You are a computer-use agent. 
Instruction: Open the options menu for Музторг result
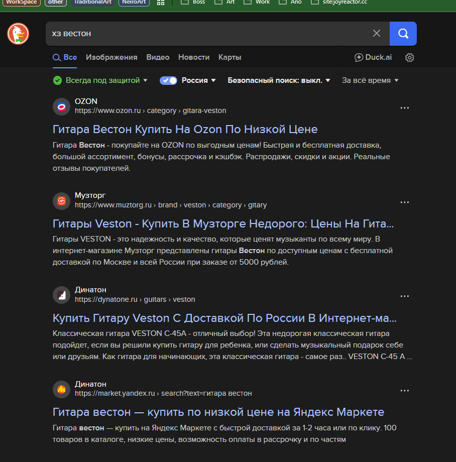(x=404, y=202)
